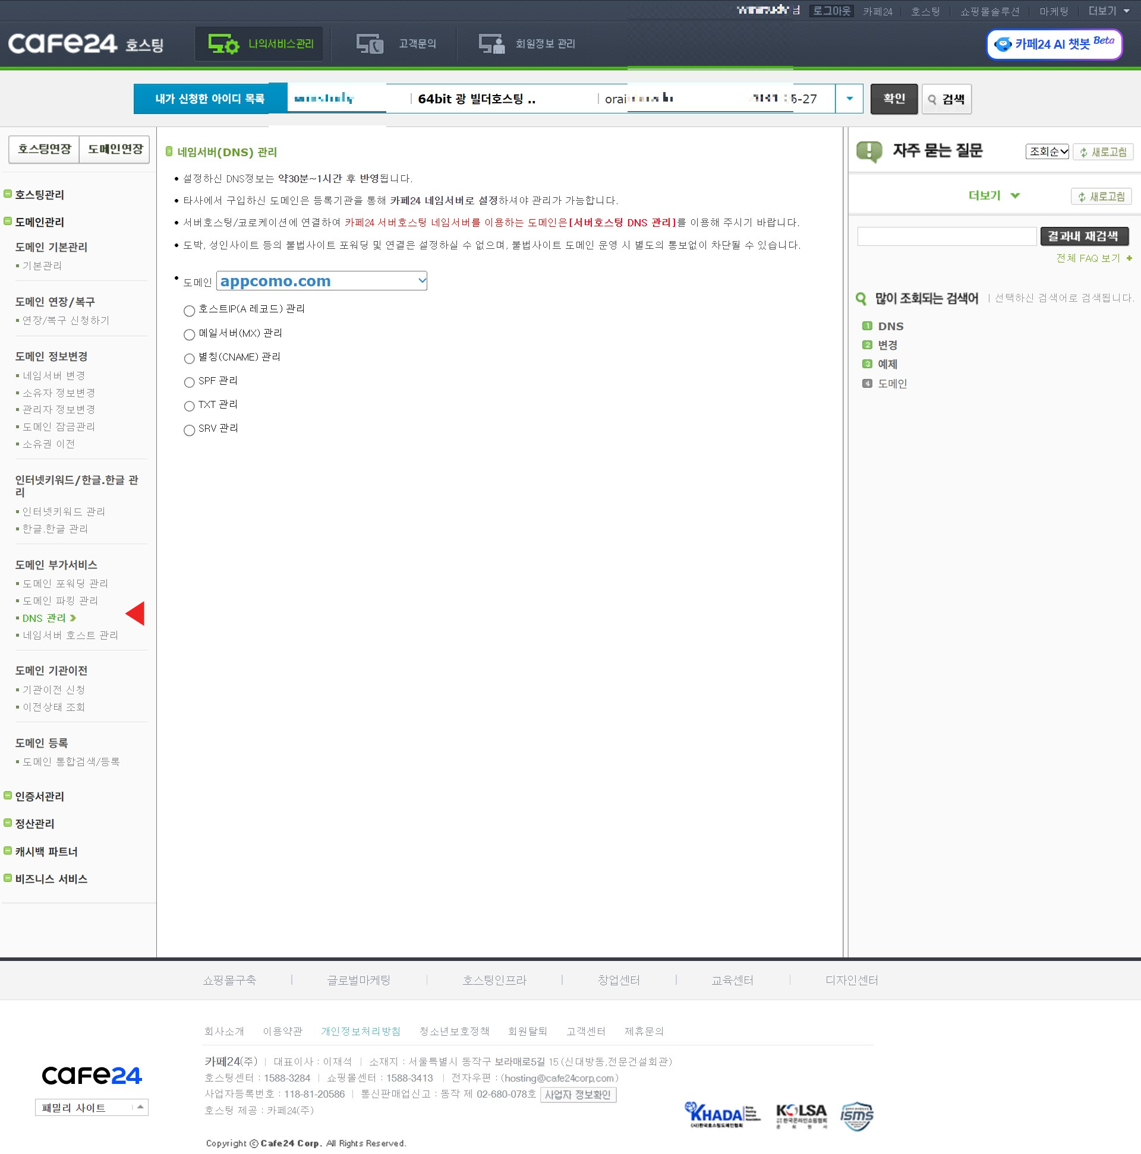Viewport: 1141px width, 1154px height.
Task: Click the green arrow beside DNS 관리
Action: pyautogui.click(x=74, y=618)
